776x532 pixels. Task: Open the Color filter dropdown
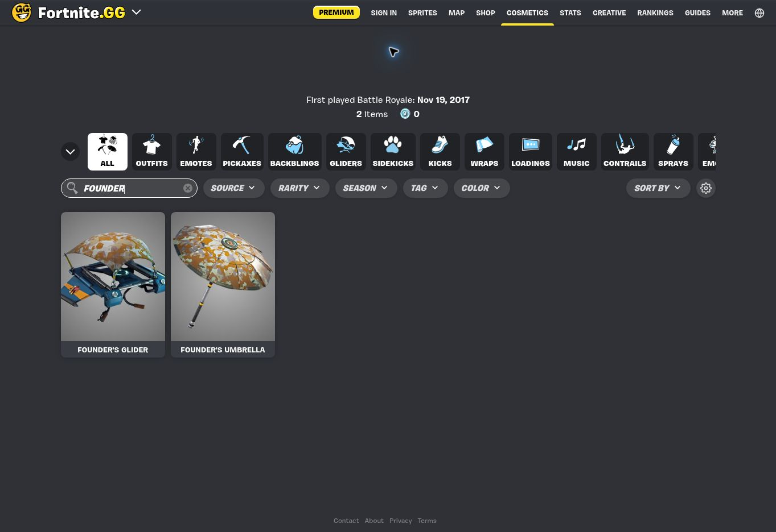pyautogui.click(x=482, y=188)
